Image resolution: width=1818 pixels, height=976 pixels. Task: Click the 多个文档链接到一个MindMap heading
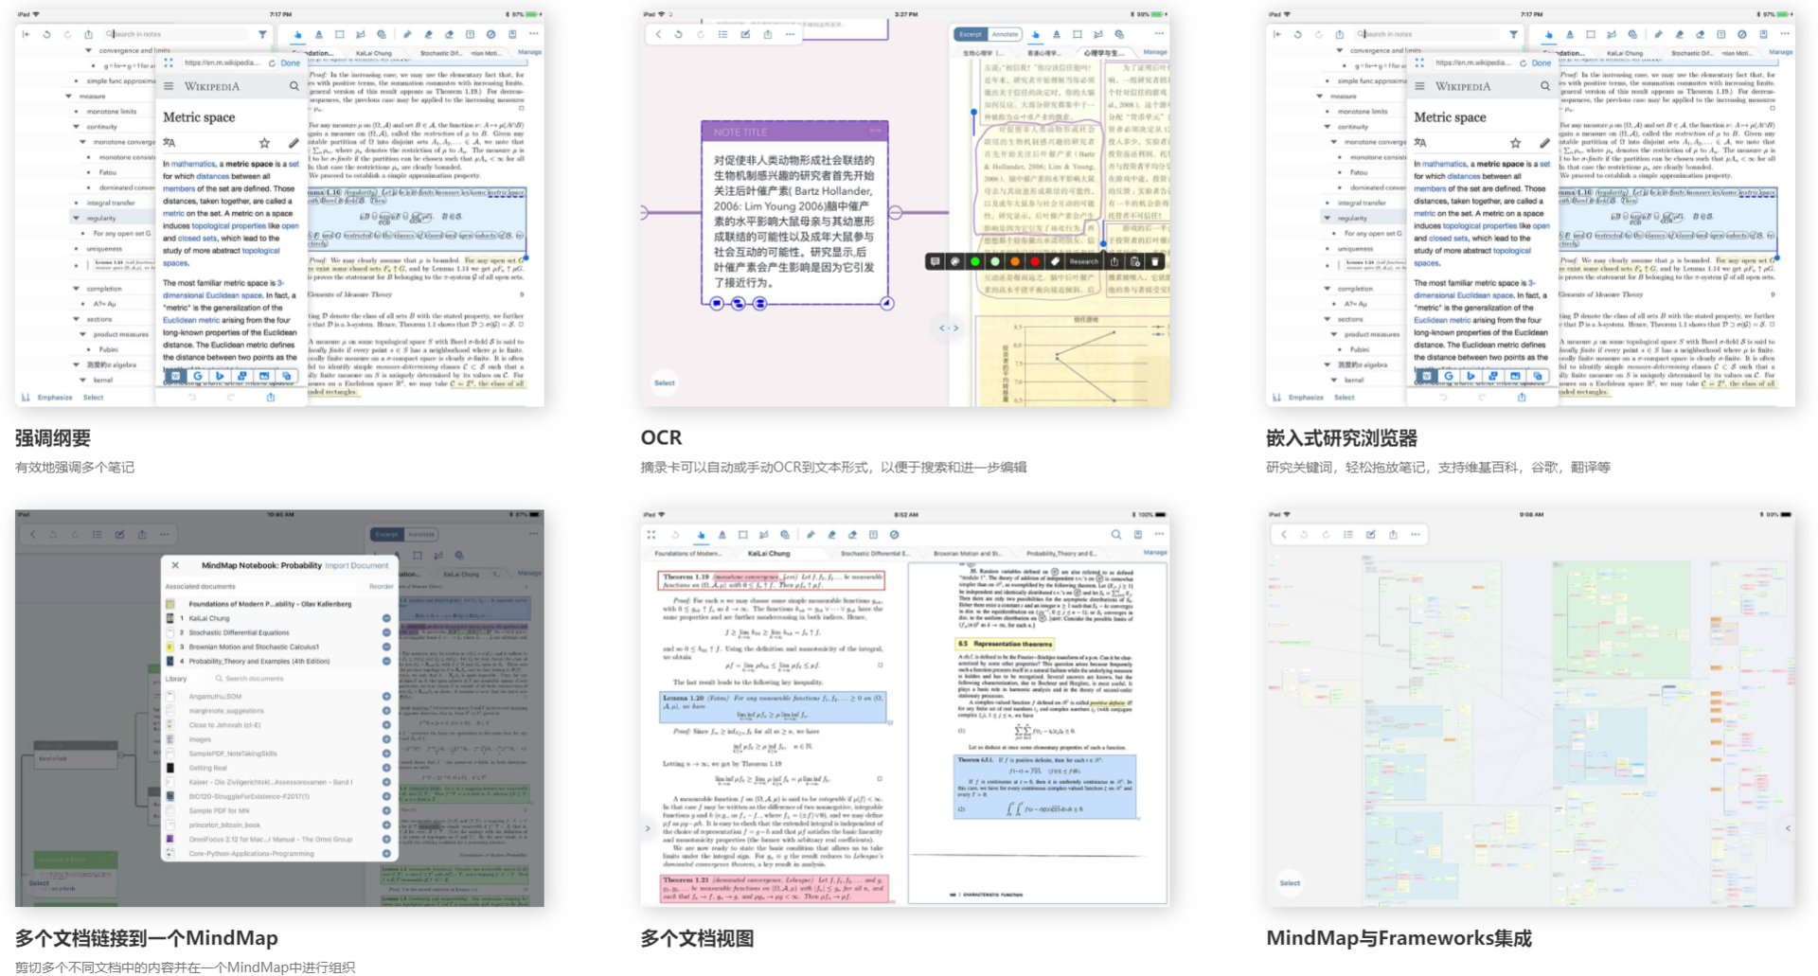[147, 938]
